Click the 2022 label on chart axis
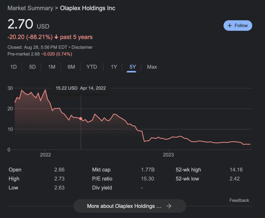Viewport: 265px width, 218px height. click(46, 155)
